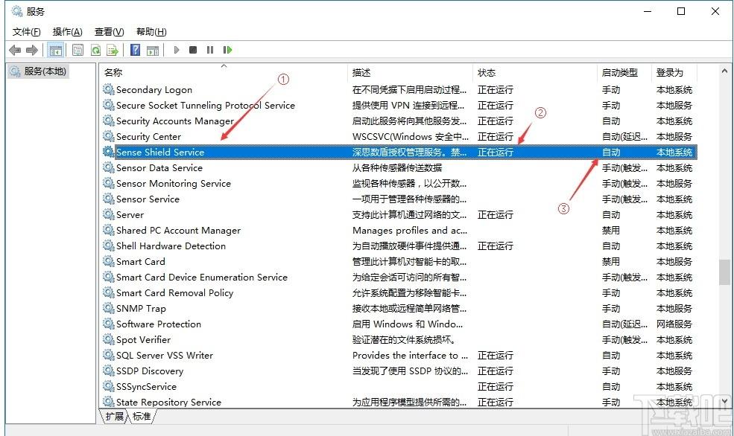Click the Restart service icon
Image resolution: width=734 pixels, height=436 pixels.
pos(227,50)
